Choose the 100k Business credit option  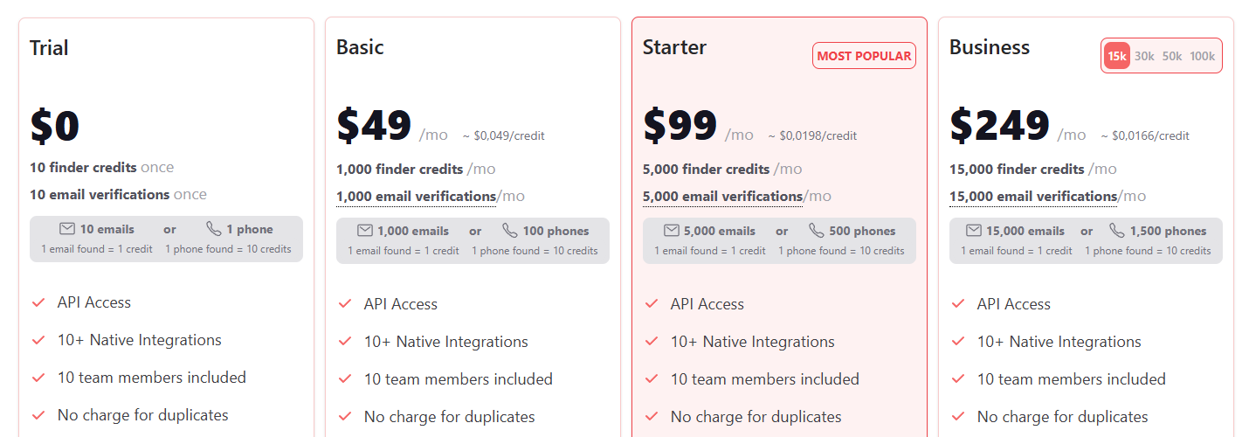point(1203,56)
